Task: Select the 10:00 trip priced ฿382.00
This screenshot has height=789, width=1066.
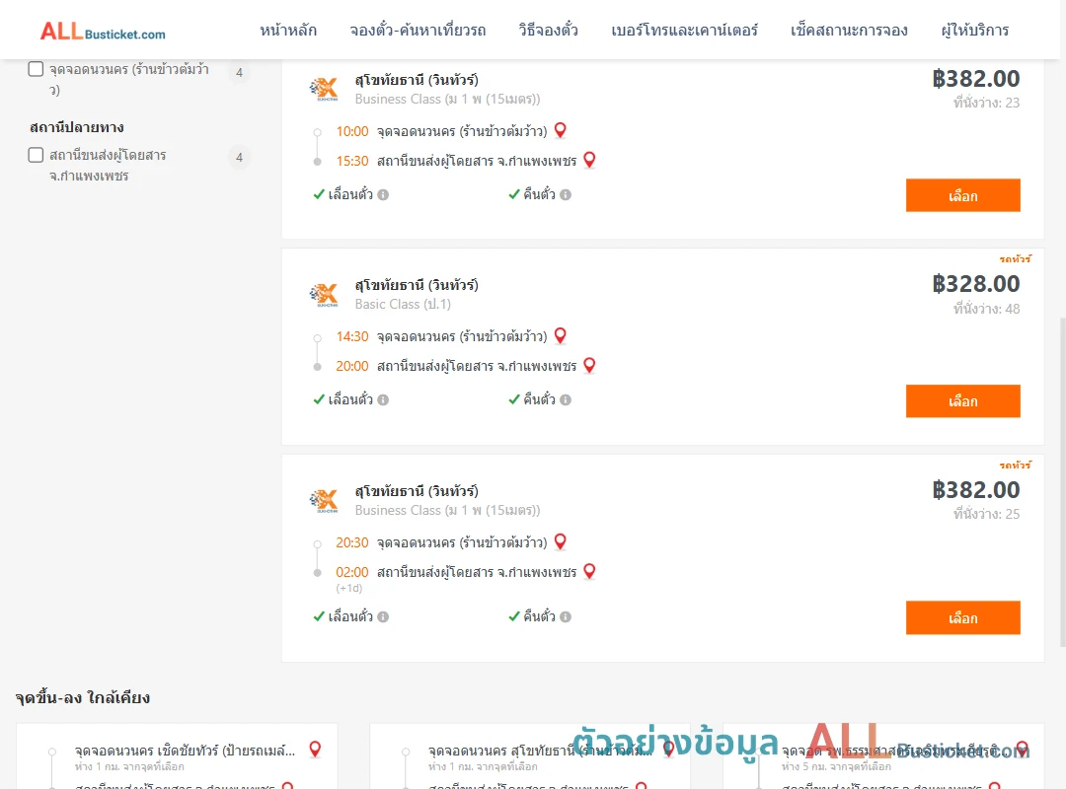Action: tap(962, 195)
